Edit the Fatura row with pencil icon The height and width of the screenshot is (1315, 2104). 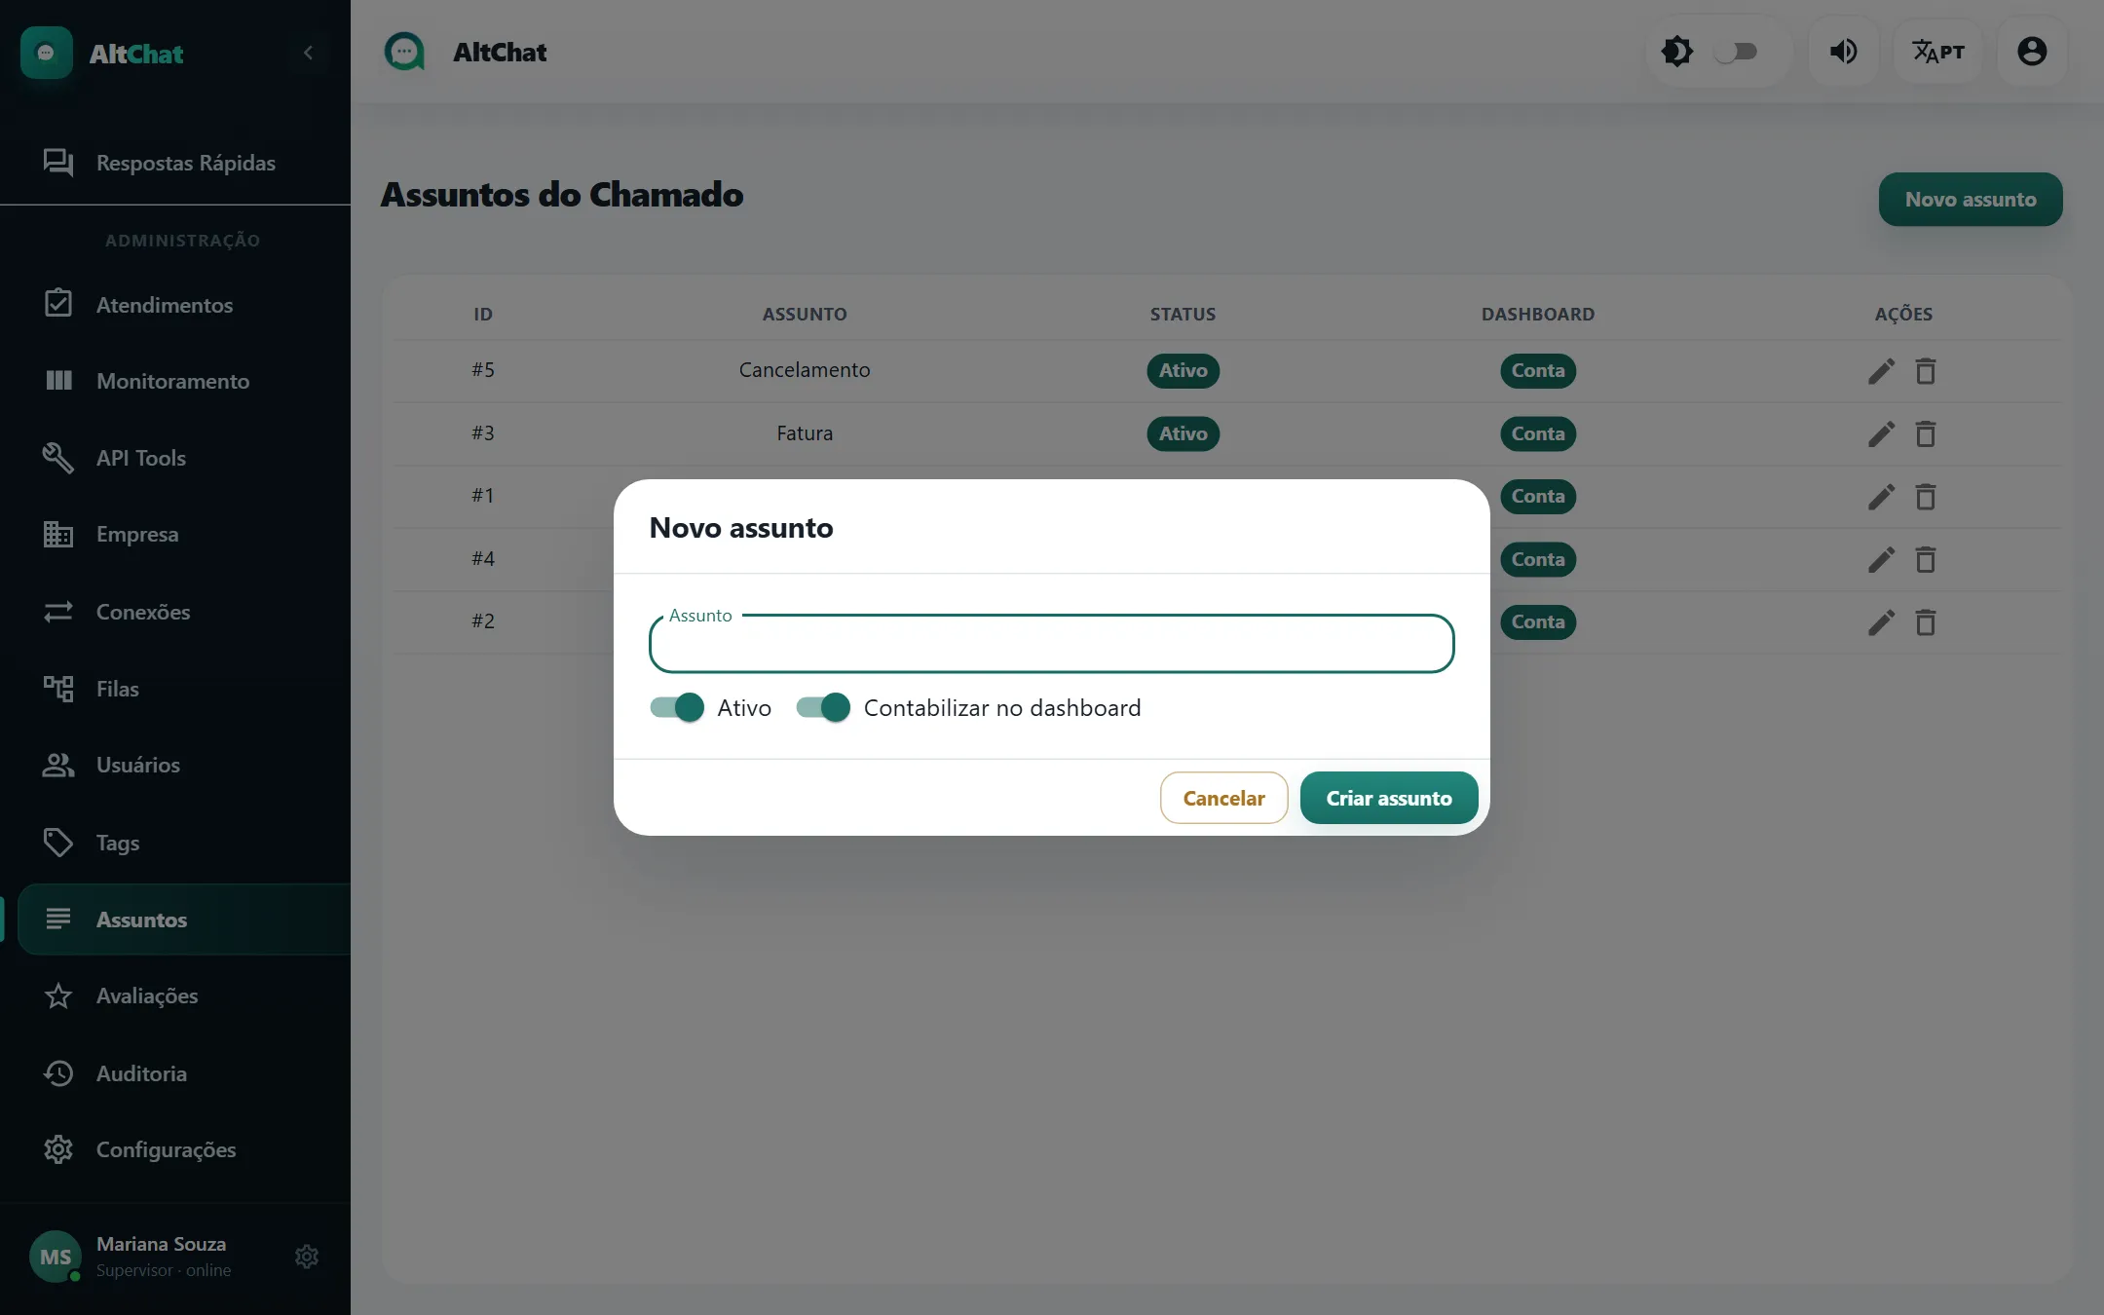pyautogui.click(x=1882, y=433)
